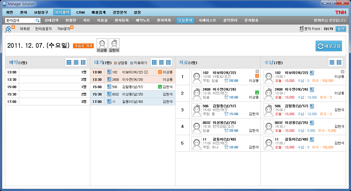Viewport: 351px width, 191px height.
Task: Click alarm clock icon in treatment row 1
Action: (226, 81)
